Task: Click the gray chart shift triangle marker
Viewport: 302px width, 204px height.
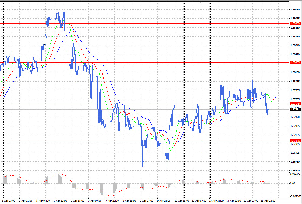Action: (x=200, y=2)
